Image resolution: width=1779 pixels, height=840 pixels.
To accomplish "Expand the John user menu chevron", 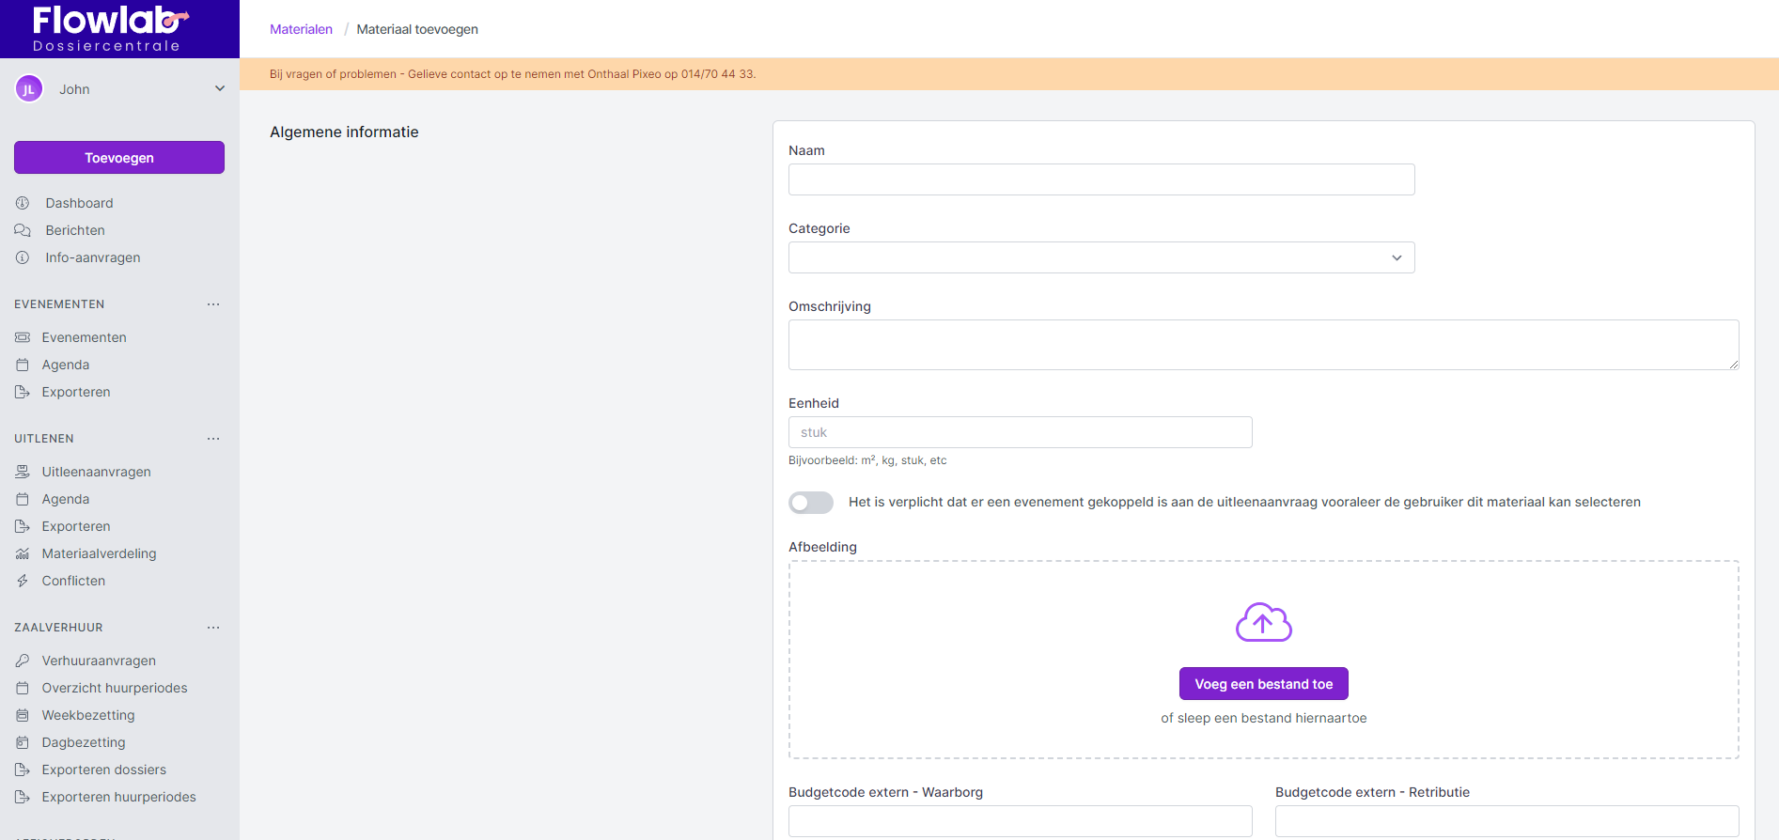I will (x=220, y=89).
